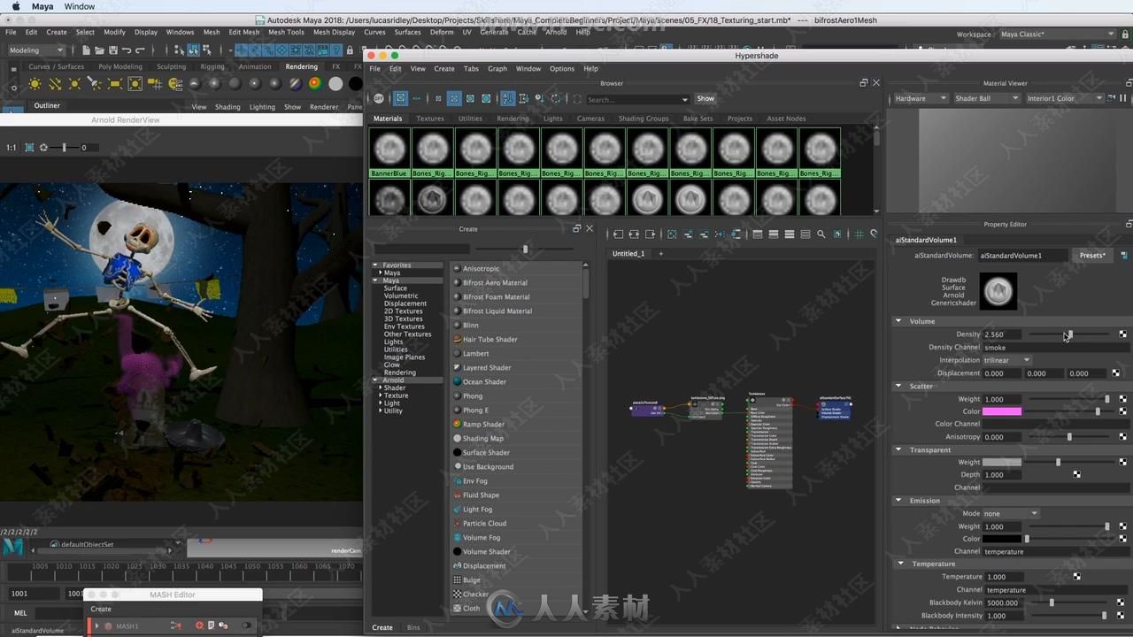Click Bins tab at Create panel bottom
Viewport: 1133px width, 637px height.
413,627
